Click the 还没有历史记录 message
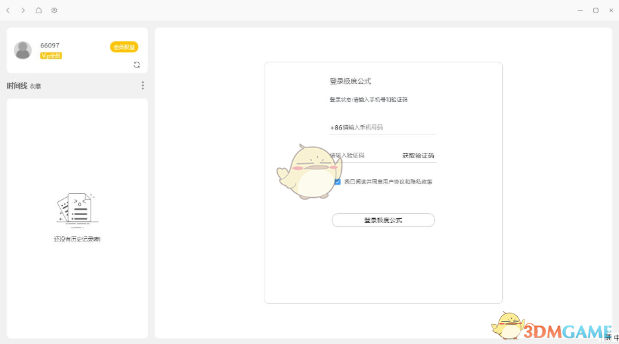The width and height of the screenshot is (619, 344). point(77,239)
